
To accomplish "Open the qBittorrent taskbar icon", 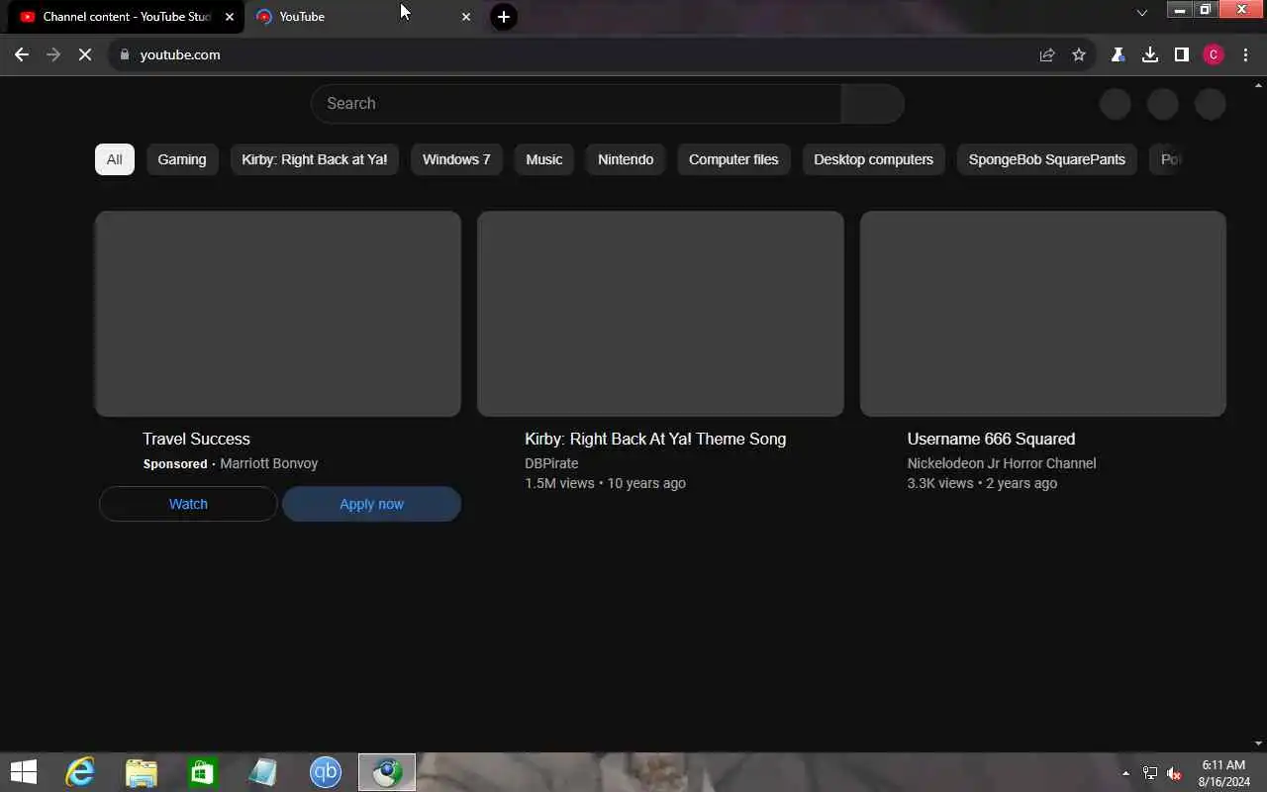I will pyautogui.click(x=326, y=772).
